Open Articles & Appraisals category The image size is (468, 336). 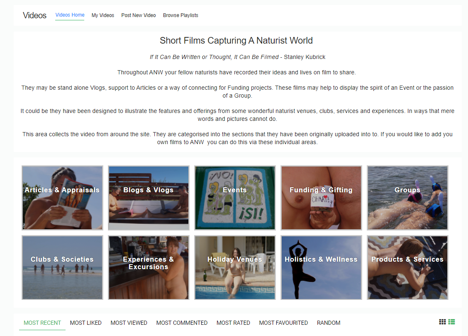tap(62, 198)
